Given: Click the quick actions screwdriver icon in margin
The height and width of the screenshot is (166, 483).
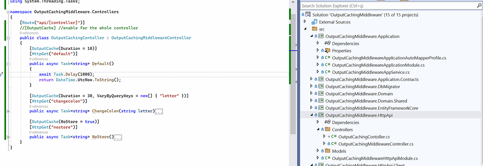Looking at the screenshot, I should tap(1, 75).
